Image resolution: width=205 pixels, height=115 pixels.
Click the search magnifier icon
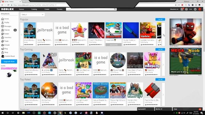pos(115,9)
